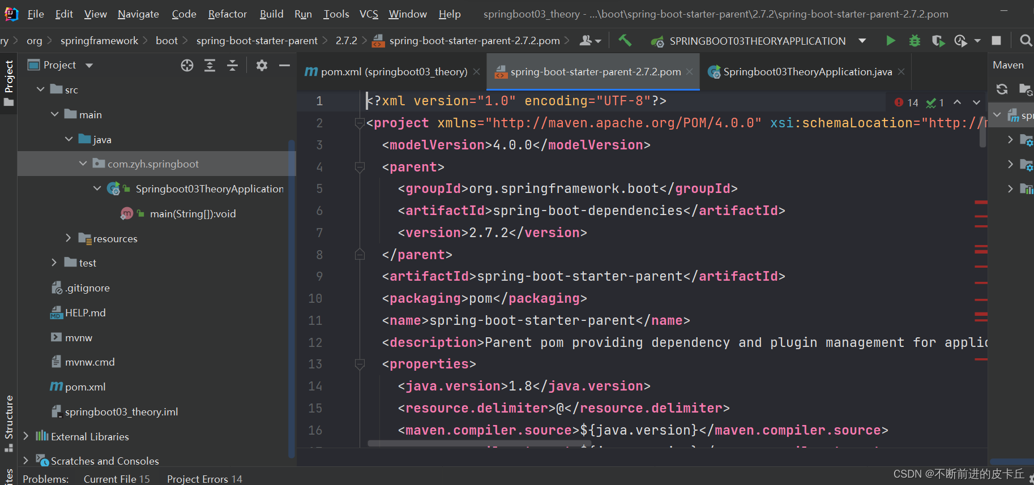The image size is (1034, 485).
Task: Reload Maven projects refresh icon
Action: [x=1002, y=89]
